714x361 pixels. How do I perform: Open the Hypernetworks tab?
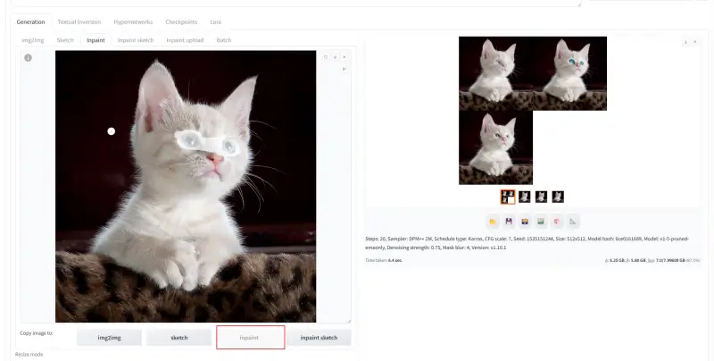[133, 21]
